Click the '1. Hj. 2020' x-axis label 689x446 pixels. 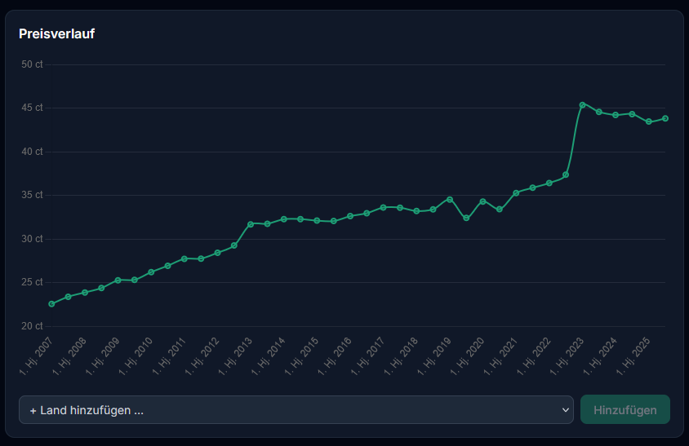[468, 356]
